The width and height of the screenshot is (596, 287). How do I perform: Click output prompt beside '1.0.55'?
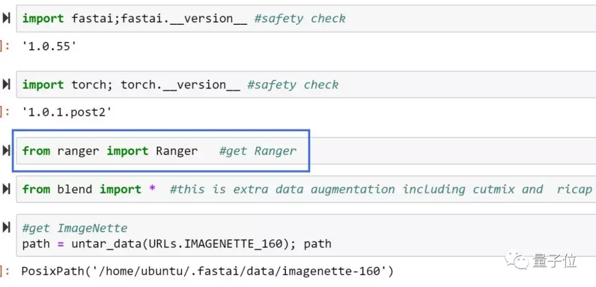pos(6,46)
